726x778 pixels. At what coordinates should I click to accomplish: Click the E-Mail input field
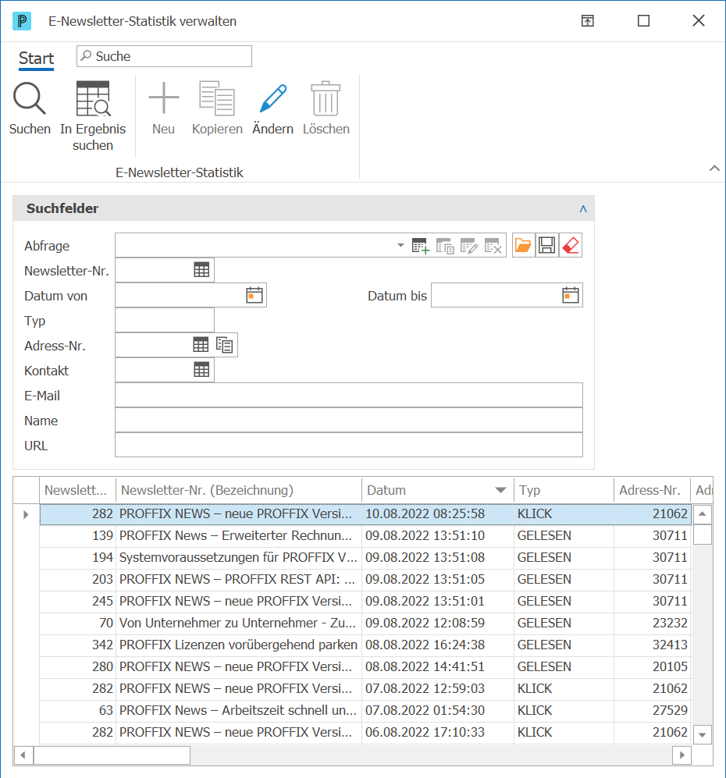[x=349, y=395]
